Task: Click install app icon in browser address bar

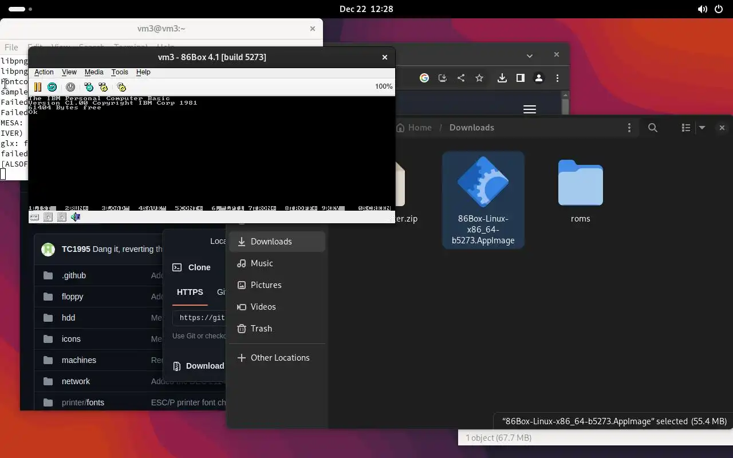Action: 443,78
